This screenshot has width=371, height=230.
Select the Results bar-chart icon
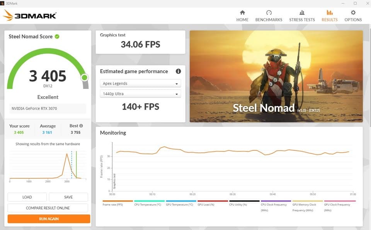pos(329,12)
